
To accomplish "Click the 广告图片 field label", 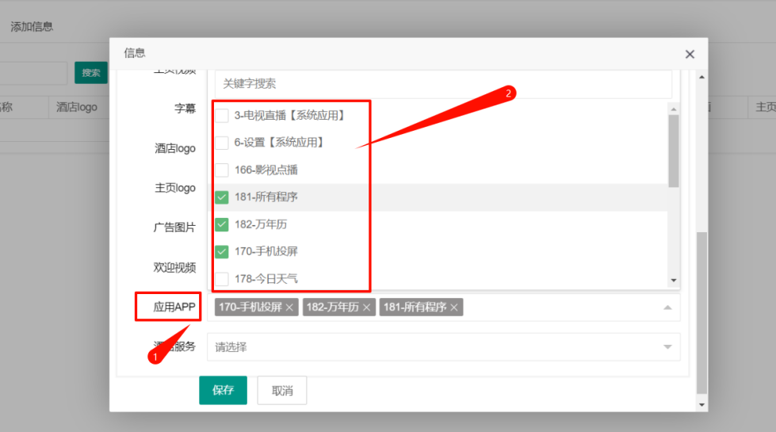I will click(x=174, y=227).
